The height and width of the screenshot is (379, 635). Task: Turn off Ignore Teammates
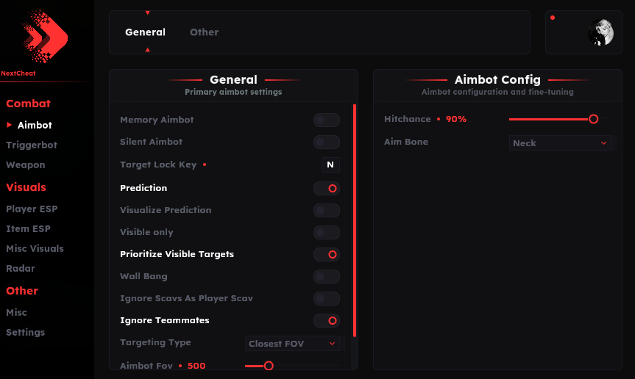(327, 321)
